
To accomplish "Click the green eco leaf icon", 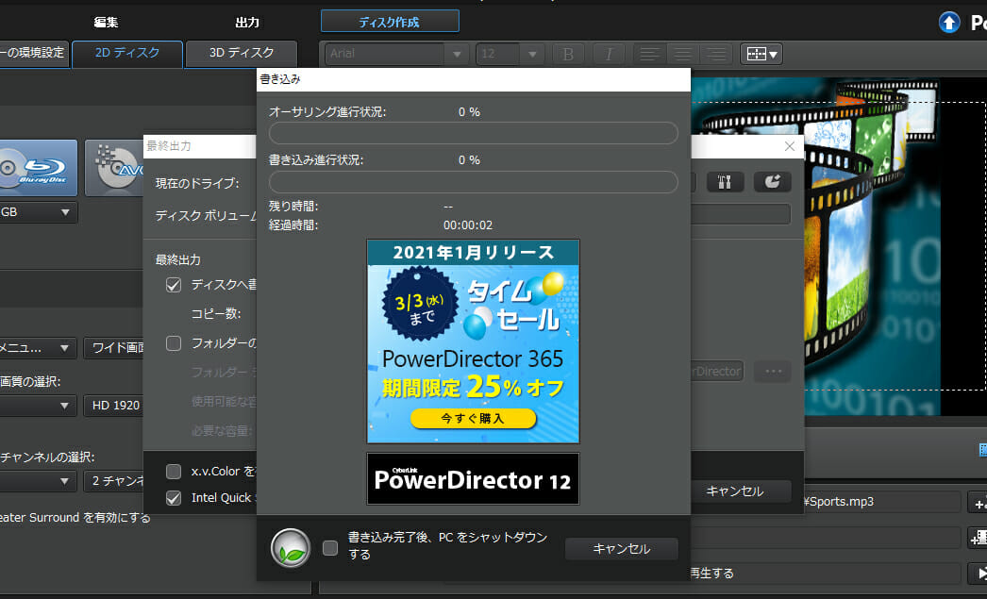I will coord(291,548).
